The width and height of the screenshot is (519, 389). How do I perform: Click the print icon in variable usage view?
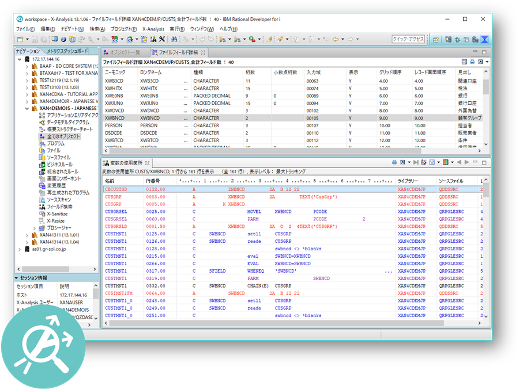(x=394, y=162)
